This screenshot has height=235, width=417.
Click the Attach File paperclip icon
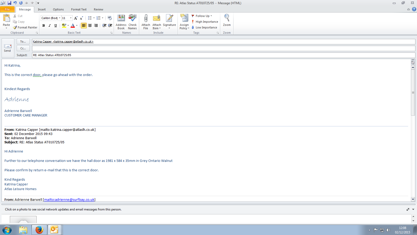tap(146, 18)
